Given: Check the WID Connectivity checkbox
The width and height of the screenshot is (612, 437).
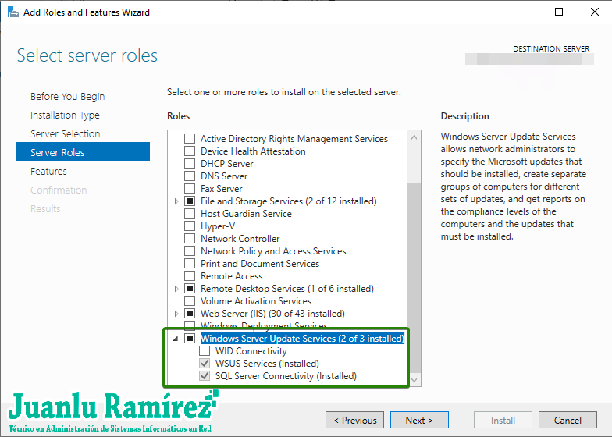Looking at the screenshot, I should click(x=205, y=351).
